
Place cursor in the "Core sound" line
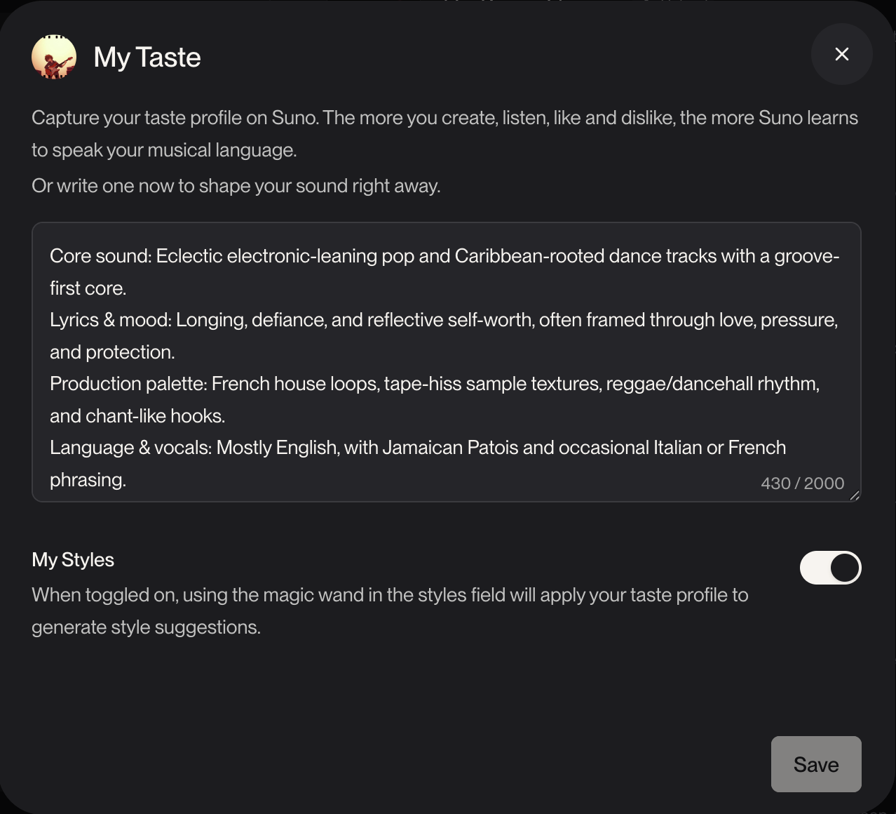(444, 256)
